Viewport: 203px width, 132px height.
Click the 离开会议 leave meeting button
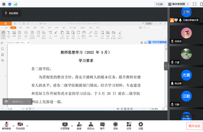tap(194, 126)
